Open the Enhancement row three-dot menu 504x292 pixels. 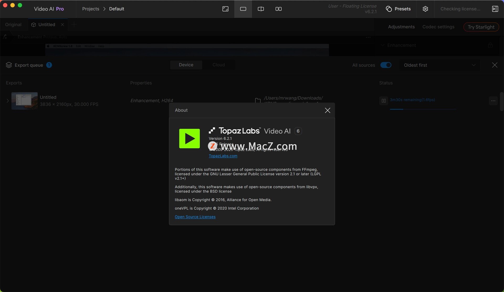click(368, 37)
